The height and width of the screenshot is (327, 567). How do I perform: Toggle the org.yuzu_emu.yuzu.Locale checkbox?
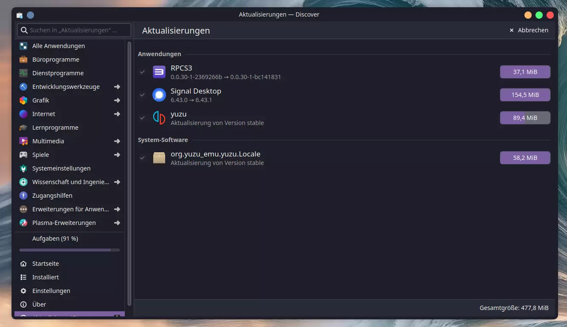tap(142, 158)
